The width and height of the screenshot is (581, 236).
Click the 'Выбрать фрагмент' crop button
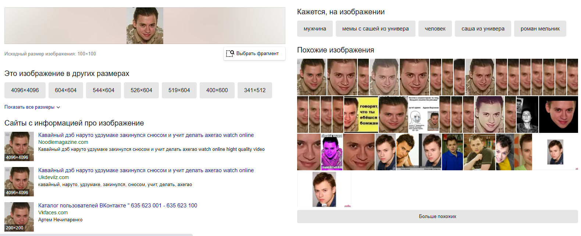(x=254, y=54)
